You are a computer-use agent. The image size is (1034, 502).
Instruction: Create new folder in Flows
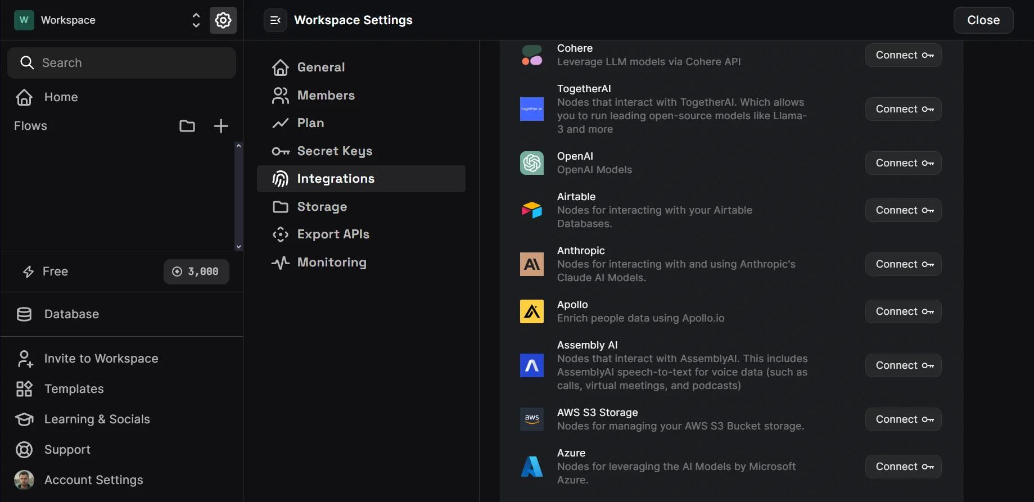187,126
